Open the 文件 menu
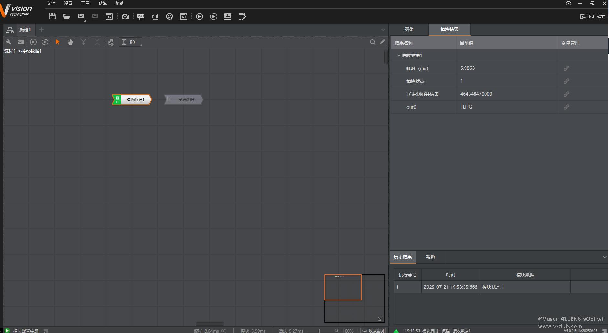The width and height of the screenshot is (609, 333). pyautogui.click(x=51, y=3)
